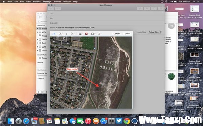Click Done to finish Markup
Viewport: 203px width, 126px height.
127,34
